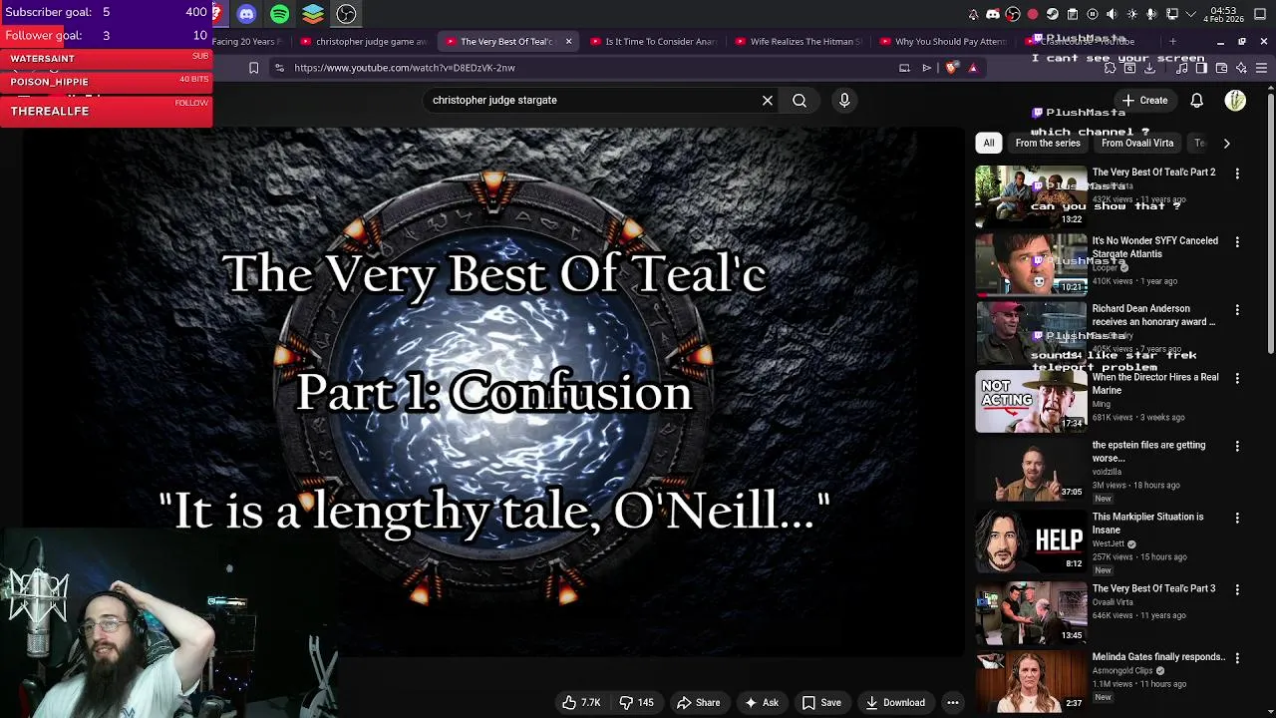
Task: Toggle the browser sidebar panel icon
Action: [1201, 68]
